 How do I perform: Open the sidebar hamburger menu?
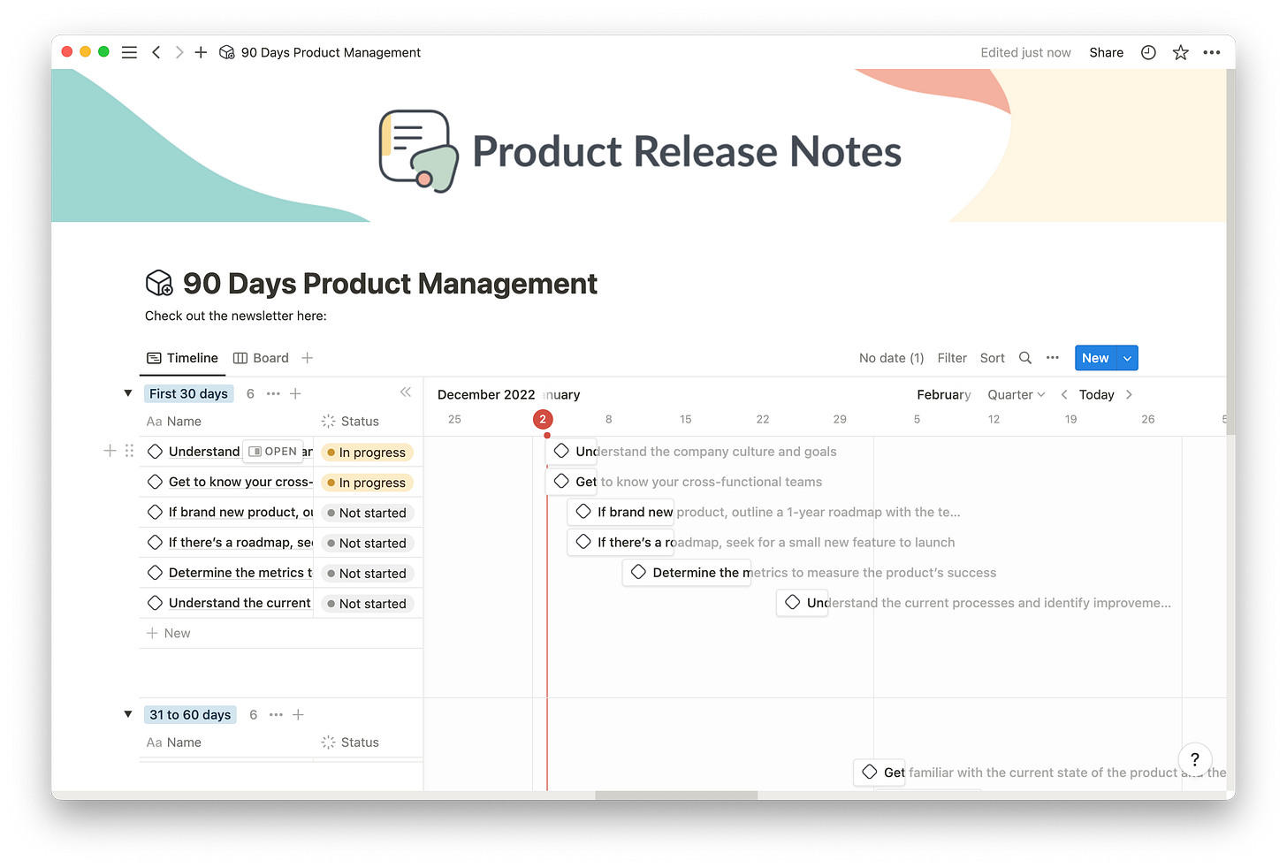(129, 52)
